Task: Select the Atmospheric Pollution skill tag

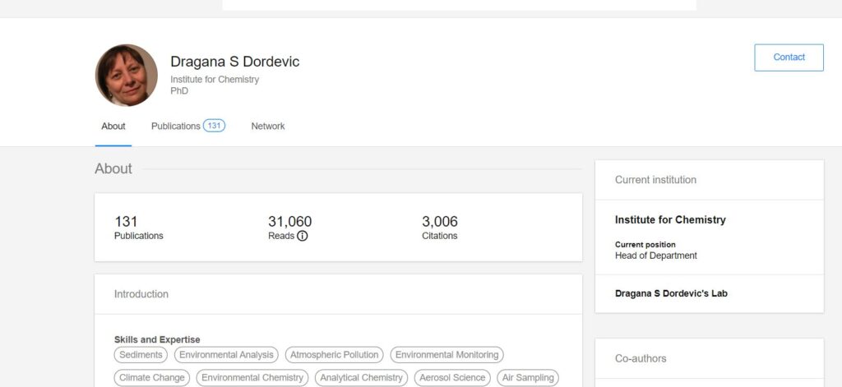Action: pyautogui.click(x=334, y=355)
